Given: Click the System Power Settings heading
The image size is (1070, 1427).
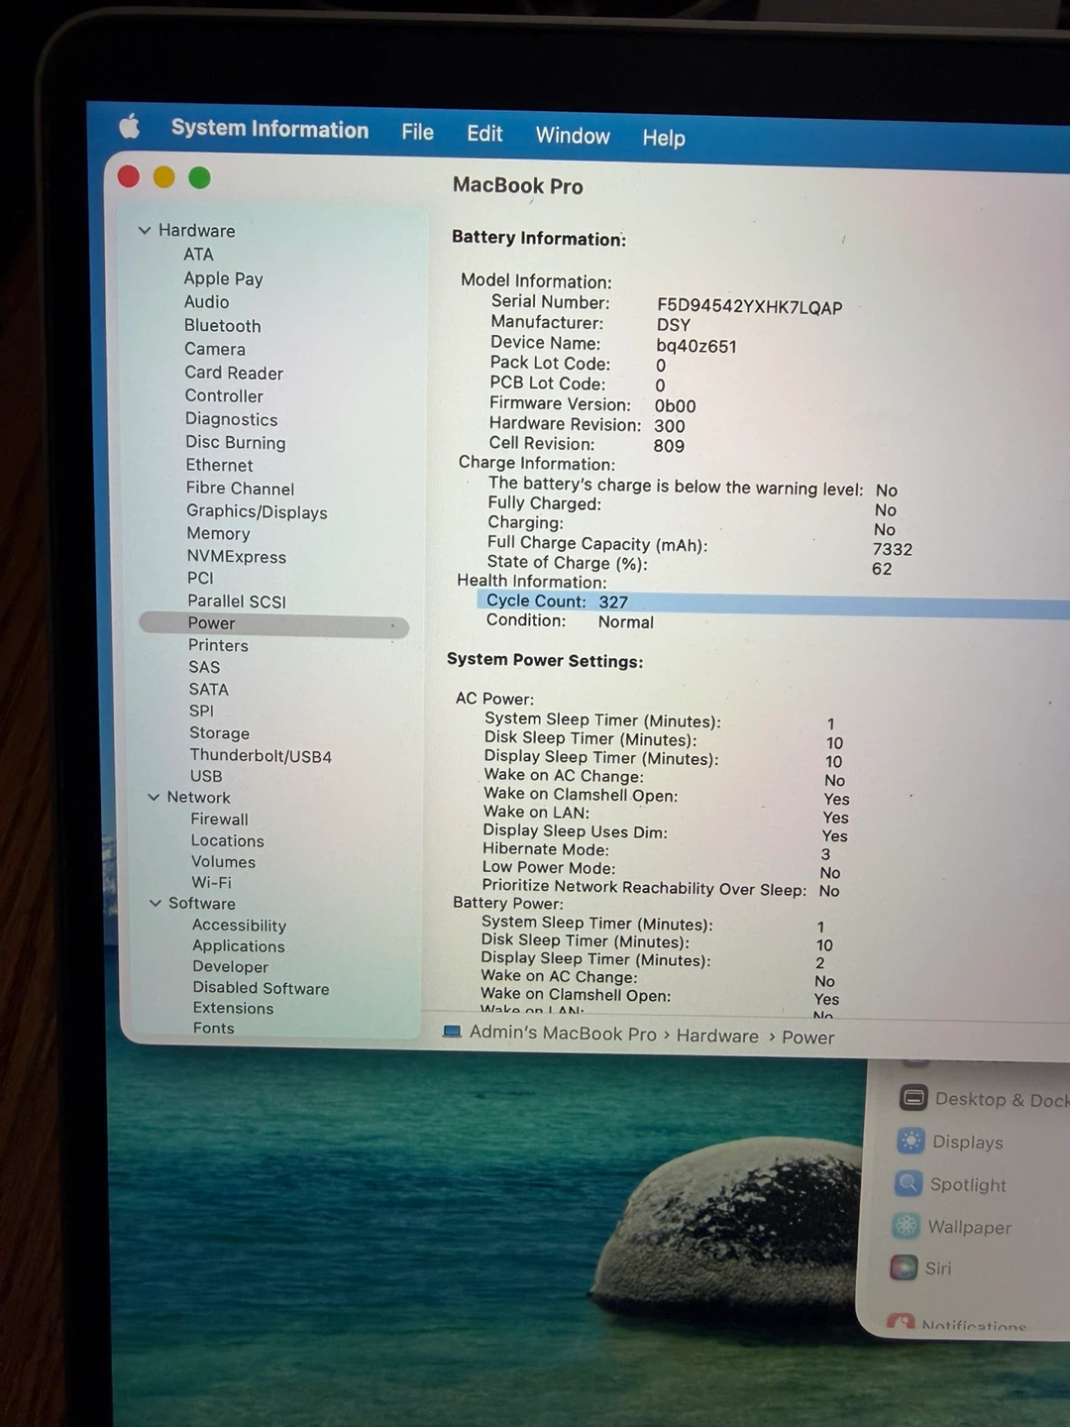Looking at the screenshot, I should click(545, 660).
